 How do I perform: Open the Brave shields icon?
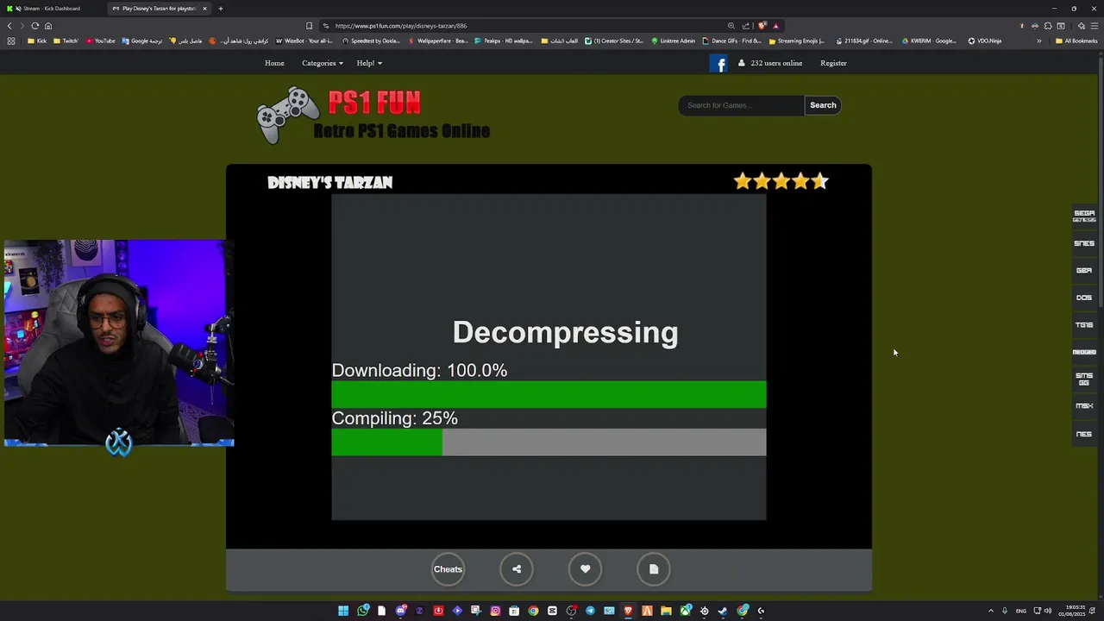pos(762,26)
